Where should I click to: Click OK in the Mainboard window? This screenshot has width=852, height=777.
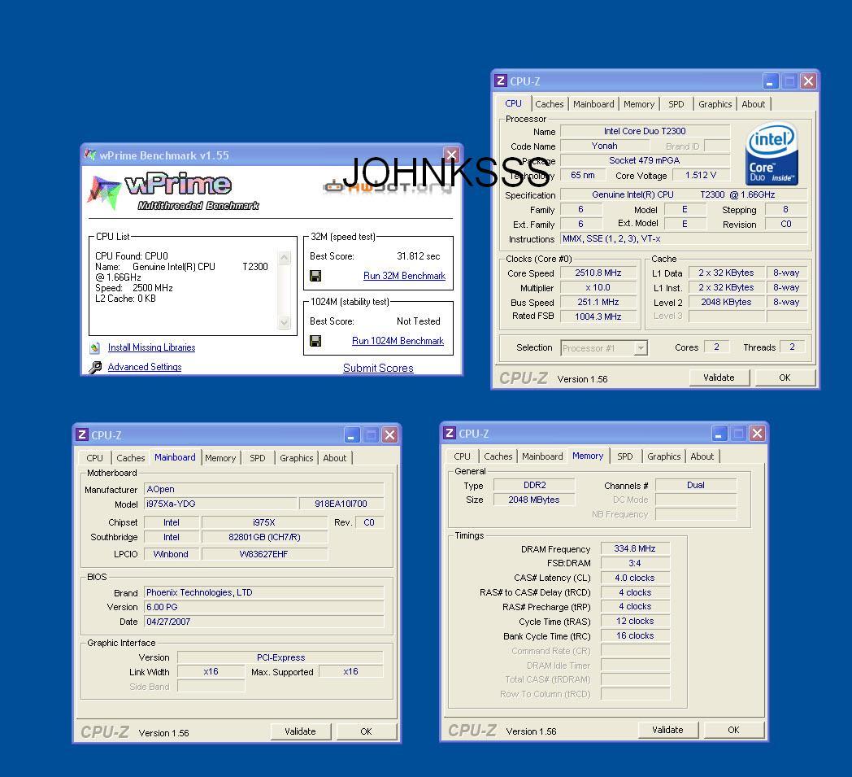point(366,731)
